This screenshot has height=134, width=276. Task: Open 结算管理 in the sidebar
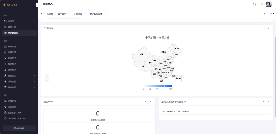[x=19, y=53]
